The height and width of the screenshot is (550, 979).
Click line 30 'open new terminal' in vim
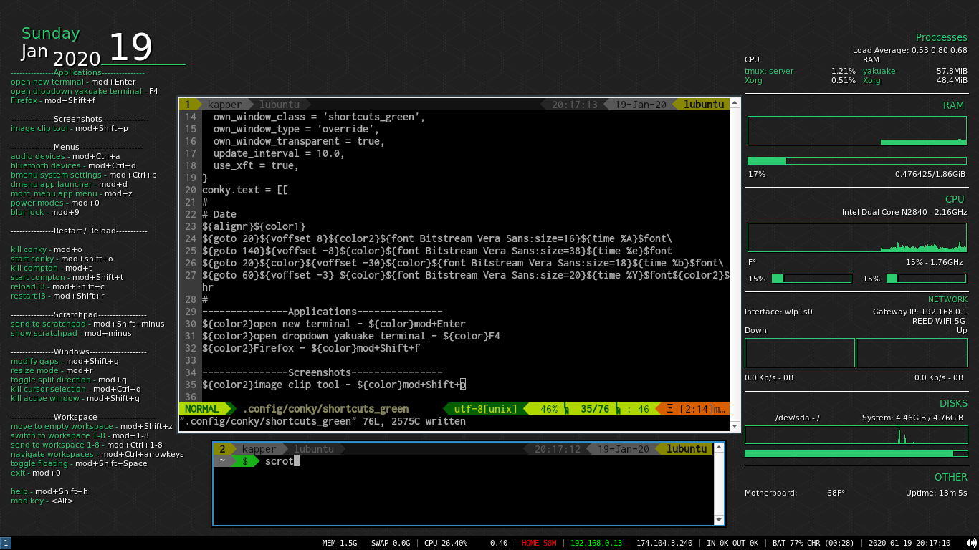click(334, 324)
